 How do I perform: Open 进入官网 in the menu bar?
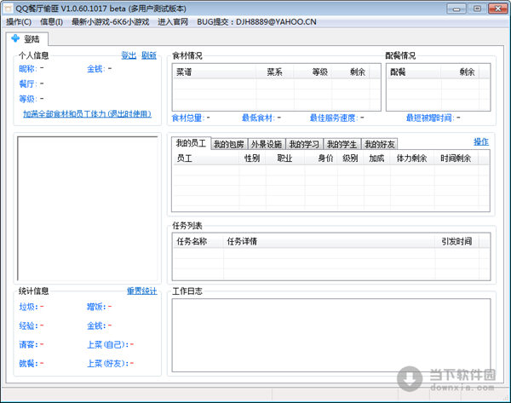click(173, 20)
